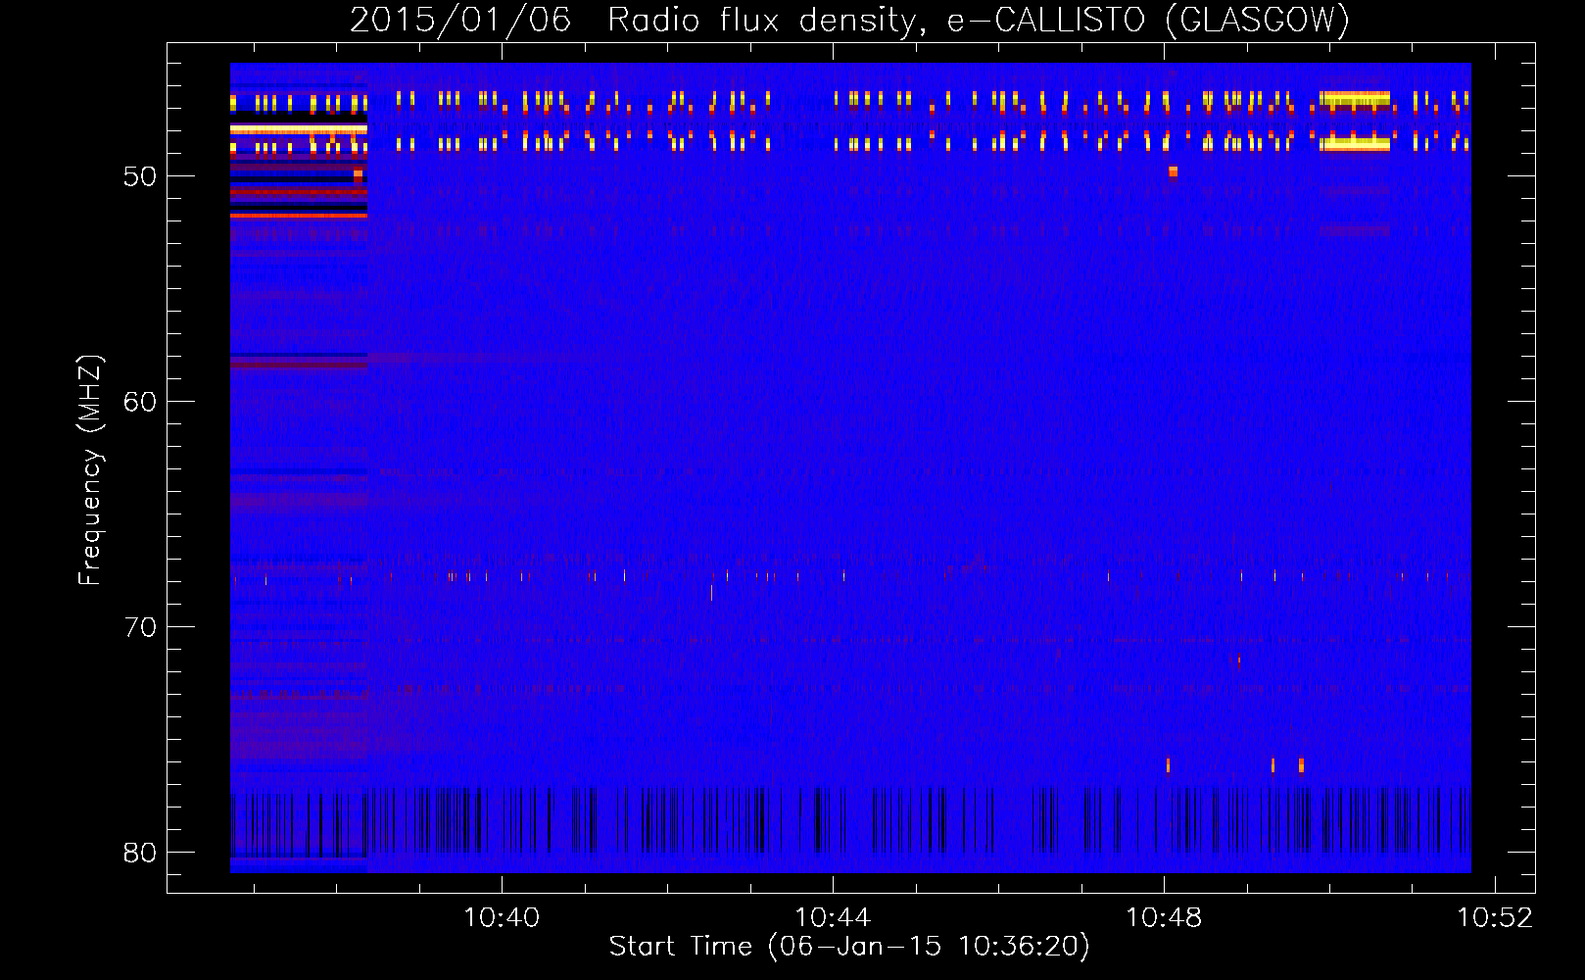The height and width of the screenshot is (980, 1585).
Task: Click the bright yellow band near 10:50 at top
Action: 1355,98
